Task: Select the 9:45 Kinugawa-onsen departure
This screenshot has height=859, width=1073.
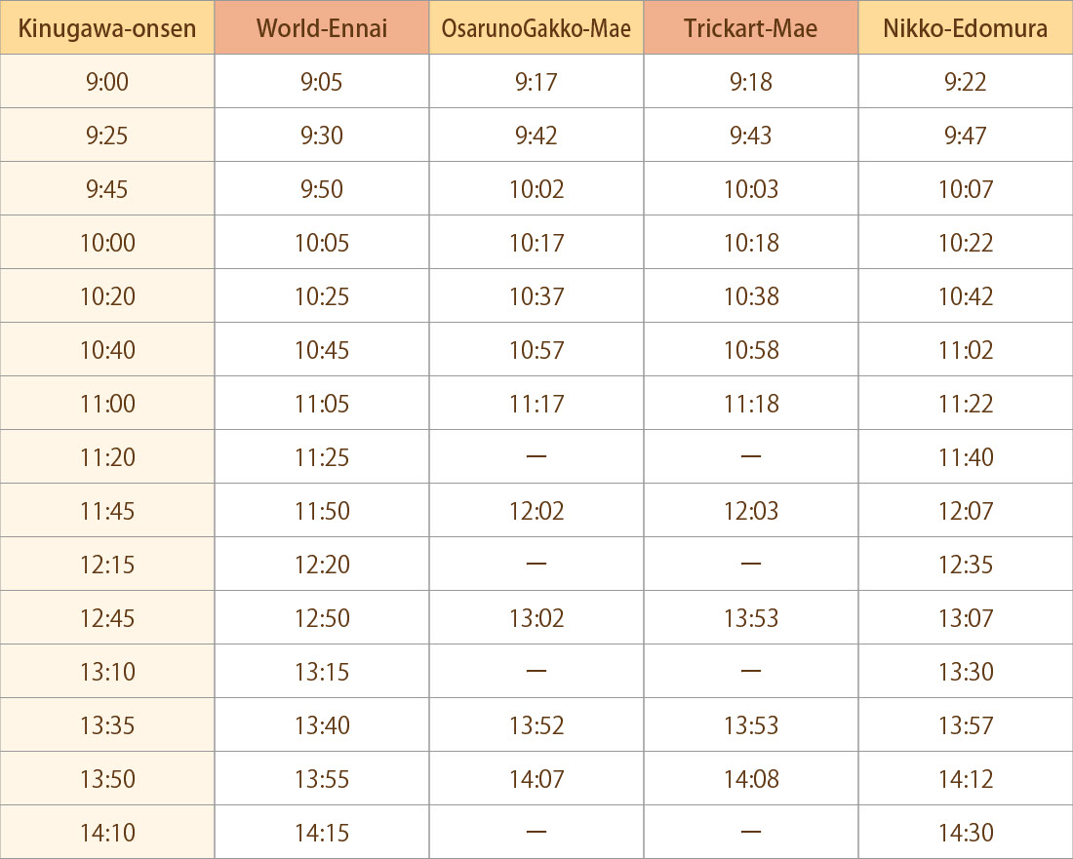Action: (x=106, y=189)
